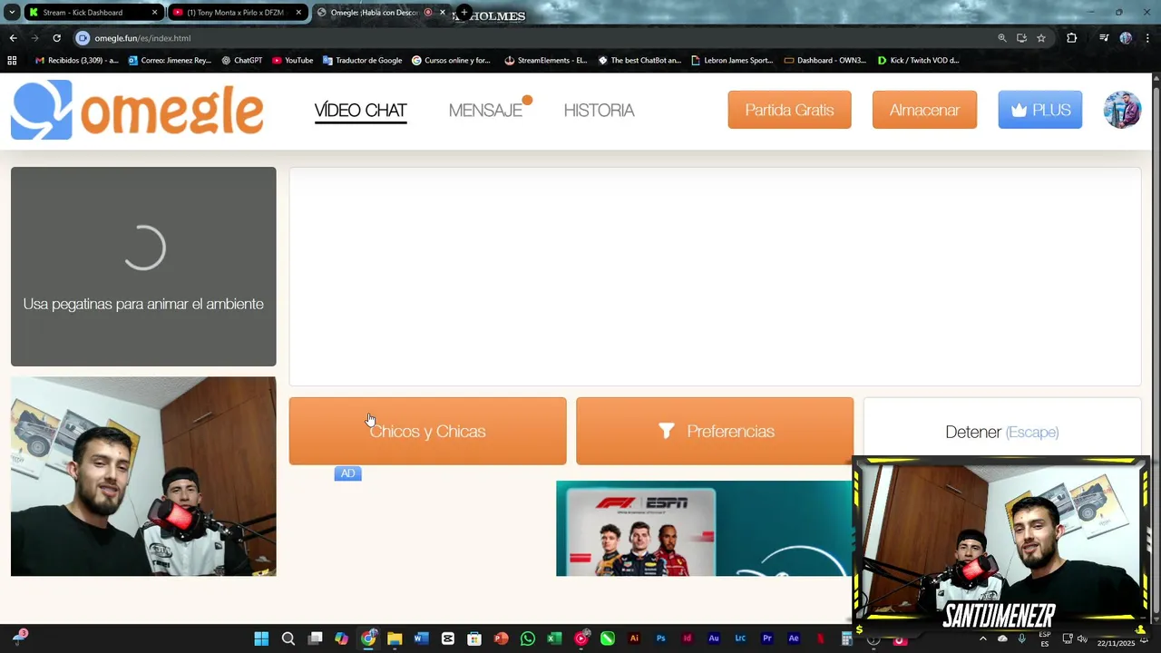
Task: Reload the Omegle page
Action: (x=56, y=38)
